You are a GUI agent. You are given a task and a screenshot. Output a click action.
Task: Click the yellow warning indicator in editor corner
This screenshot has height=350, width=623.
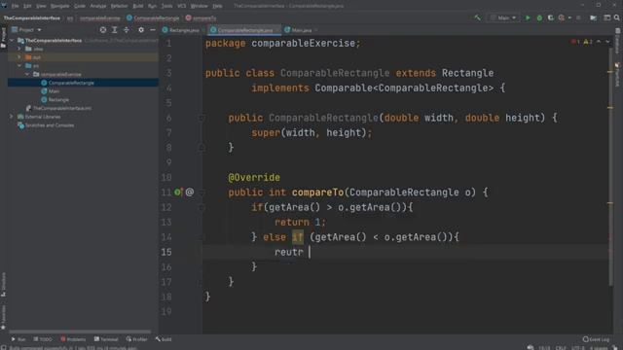click(588, 42)
